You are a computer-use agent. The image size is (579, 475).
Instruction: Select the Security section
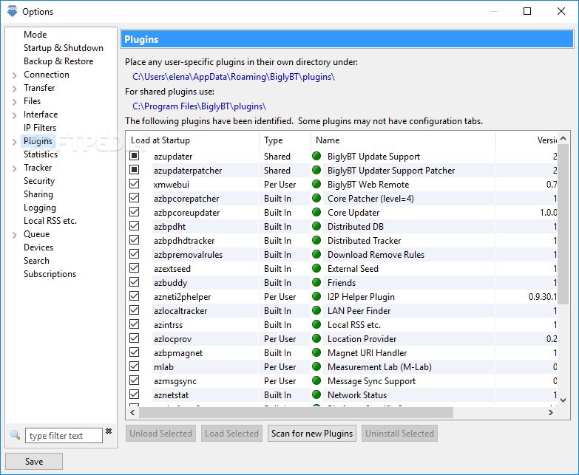click(39, 180)
